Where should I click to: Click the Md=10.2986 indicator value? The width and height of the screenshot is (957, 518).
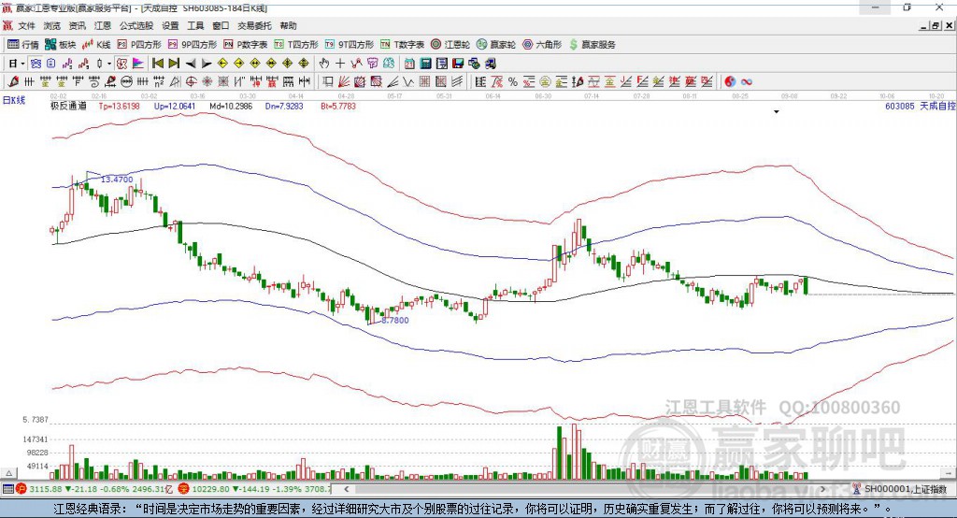(231, 107)
